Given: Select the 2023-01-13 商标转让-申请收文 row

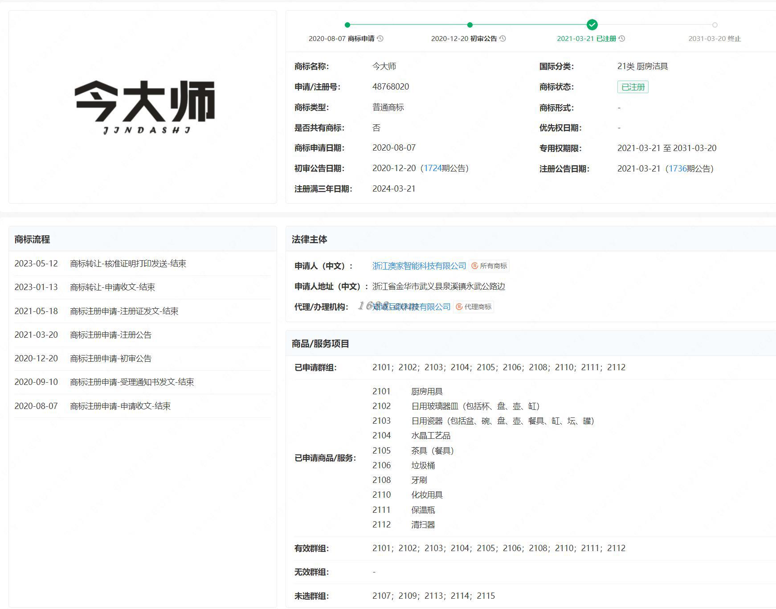Looking at the screenshot, I should pos(143,287).
